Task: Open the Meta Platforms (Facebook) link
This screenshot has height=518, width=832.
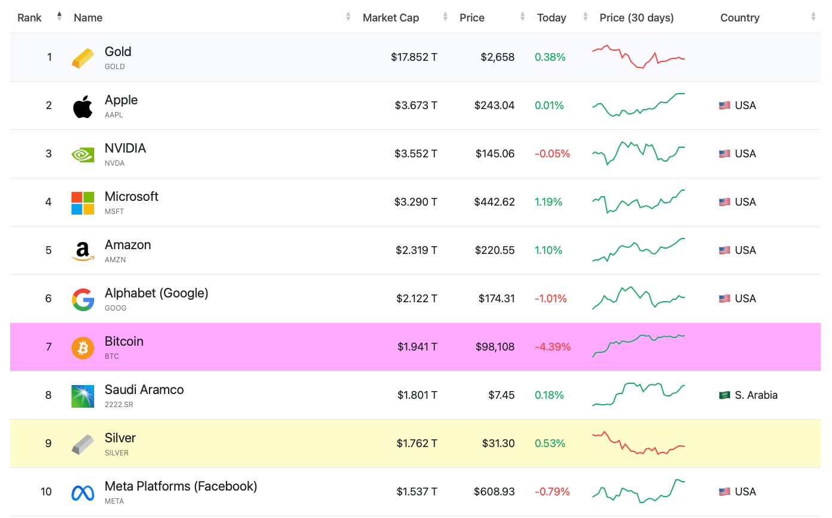Action: click(x=181, y=486)
